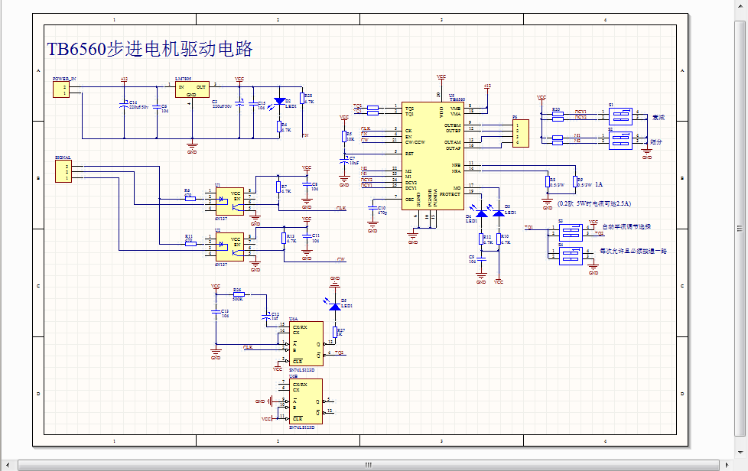
Task: Select the GND symbol below LM7805
Action: (x=192, y=148)
